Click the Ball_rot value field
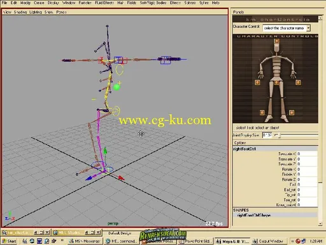Image resolution: width=326 pixels, height=245 pixels. click(x=307, y=189)
